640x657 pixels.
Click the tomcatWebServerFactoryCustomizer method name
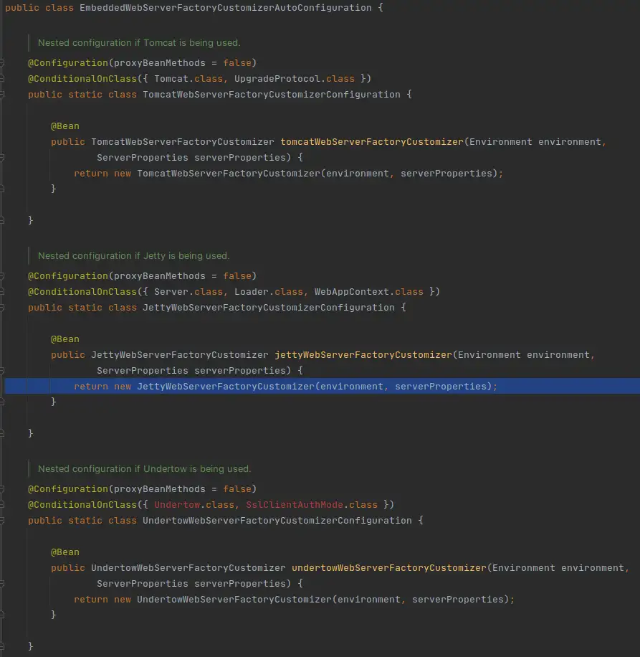pyautogui.click(x=372, y=142)
